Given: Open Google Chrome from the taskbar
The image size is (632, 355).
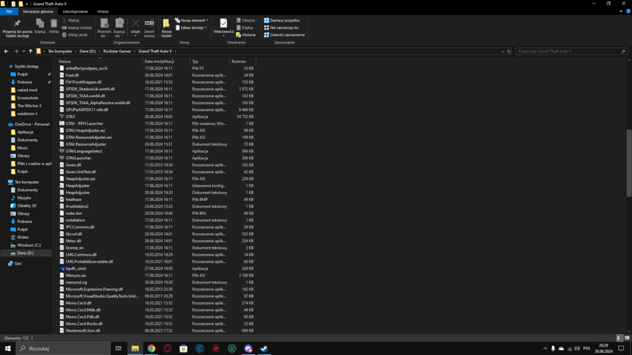Looking at the screenshot, I should point(151,348).
